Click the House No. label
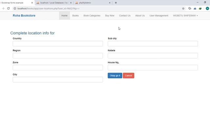This screenshot has height=118, width=210. point(113,63)
